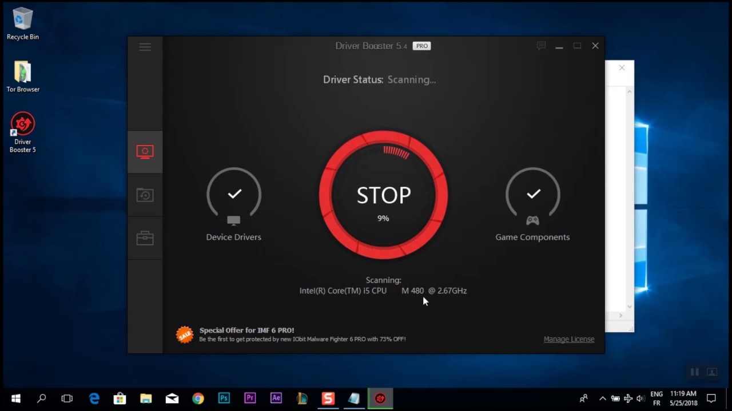Open the Windows Start menu
732x411 pixels.
15,398
